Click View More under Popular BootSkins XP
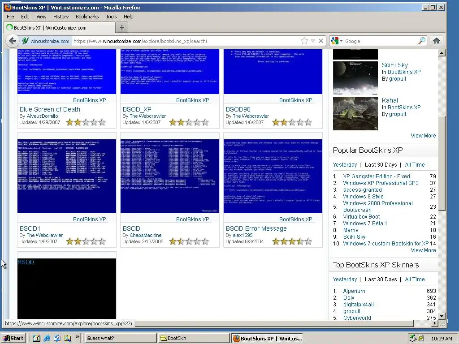459x344 pixels. coord(423,250)
